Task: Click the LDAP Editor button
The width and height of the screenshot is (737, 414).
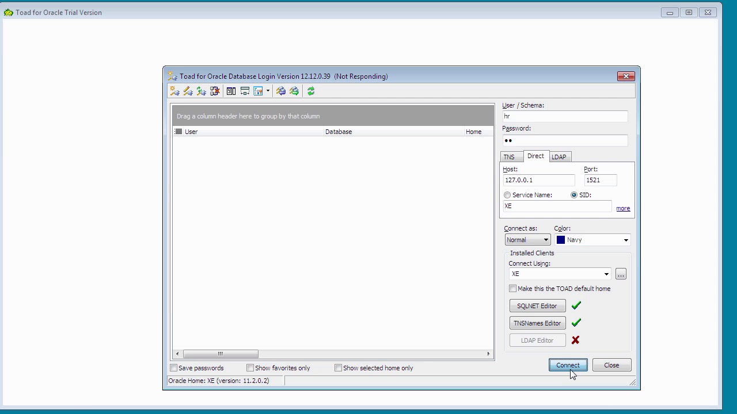Action: pos(537,340)
